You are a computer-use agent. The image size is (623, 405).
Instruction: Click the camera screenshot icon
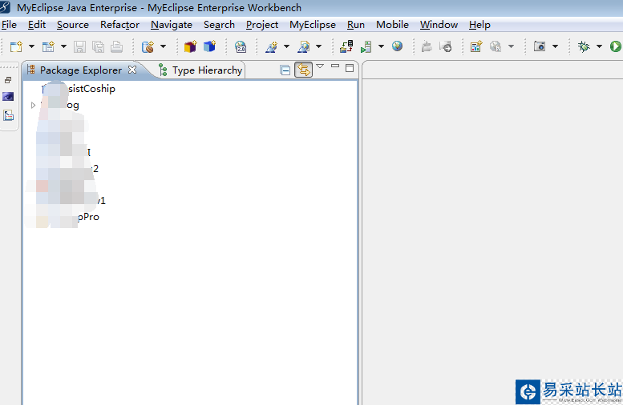click(x=539, y=46)
